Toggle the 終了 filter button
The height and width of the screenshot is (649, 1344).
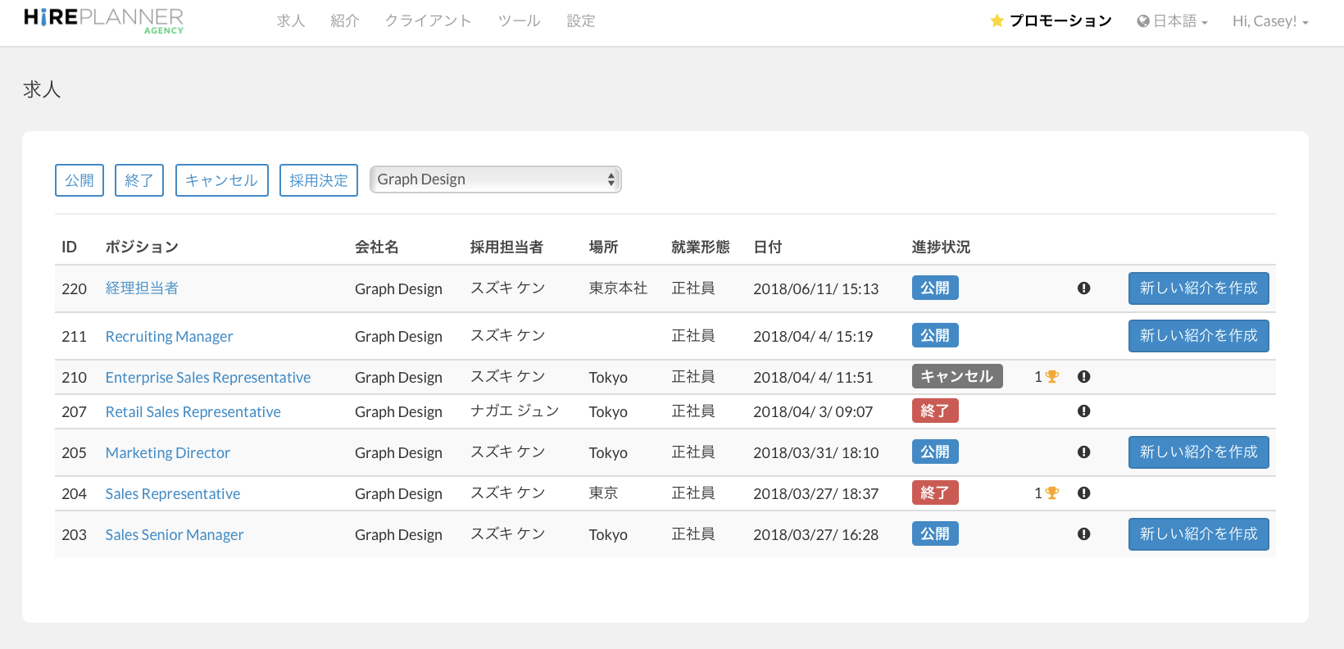139,180
